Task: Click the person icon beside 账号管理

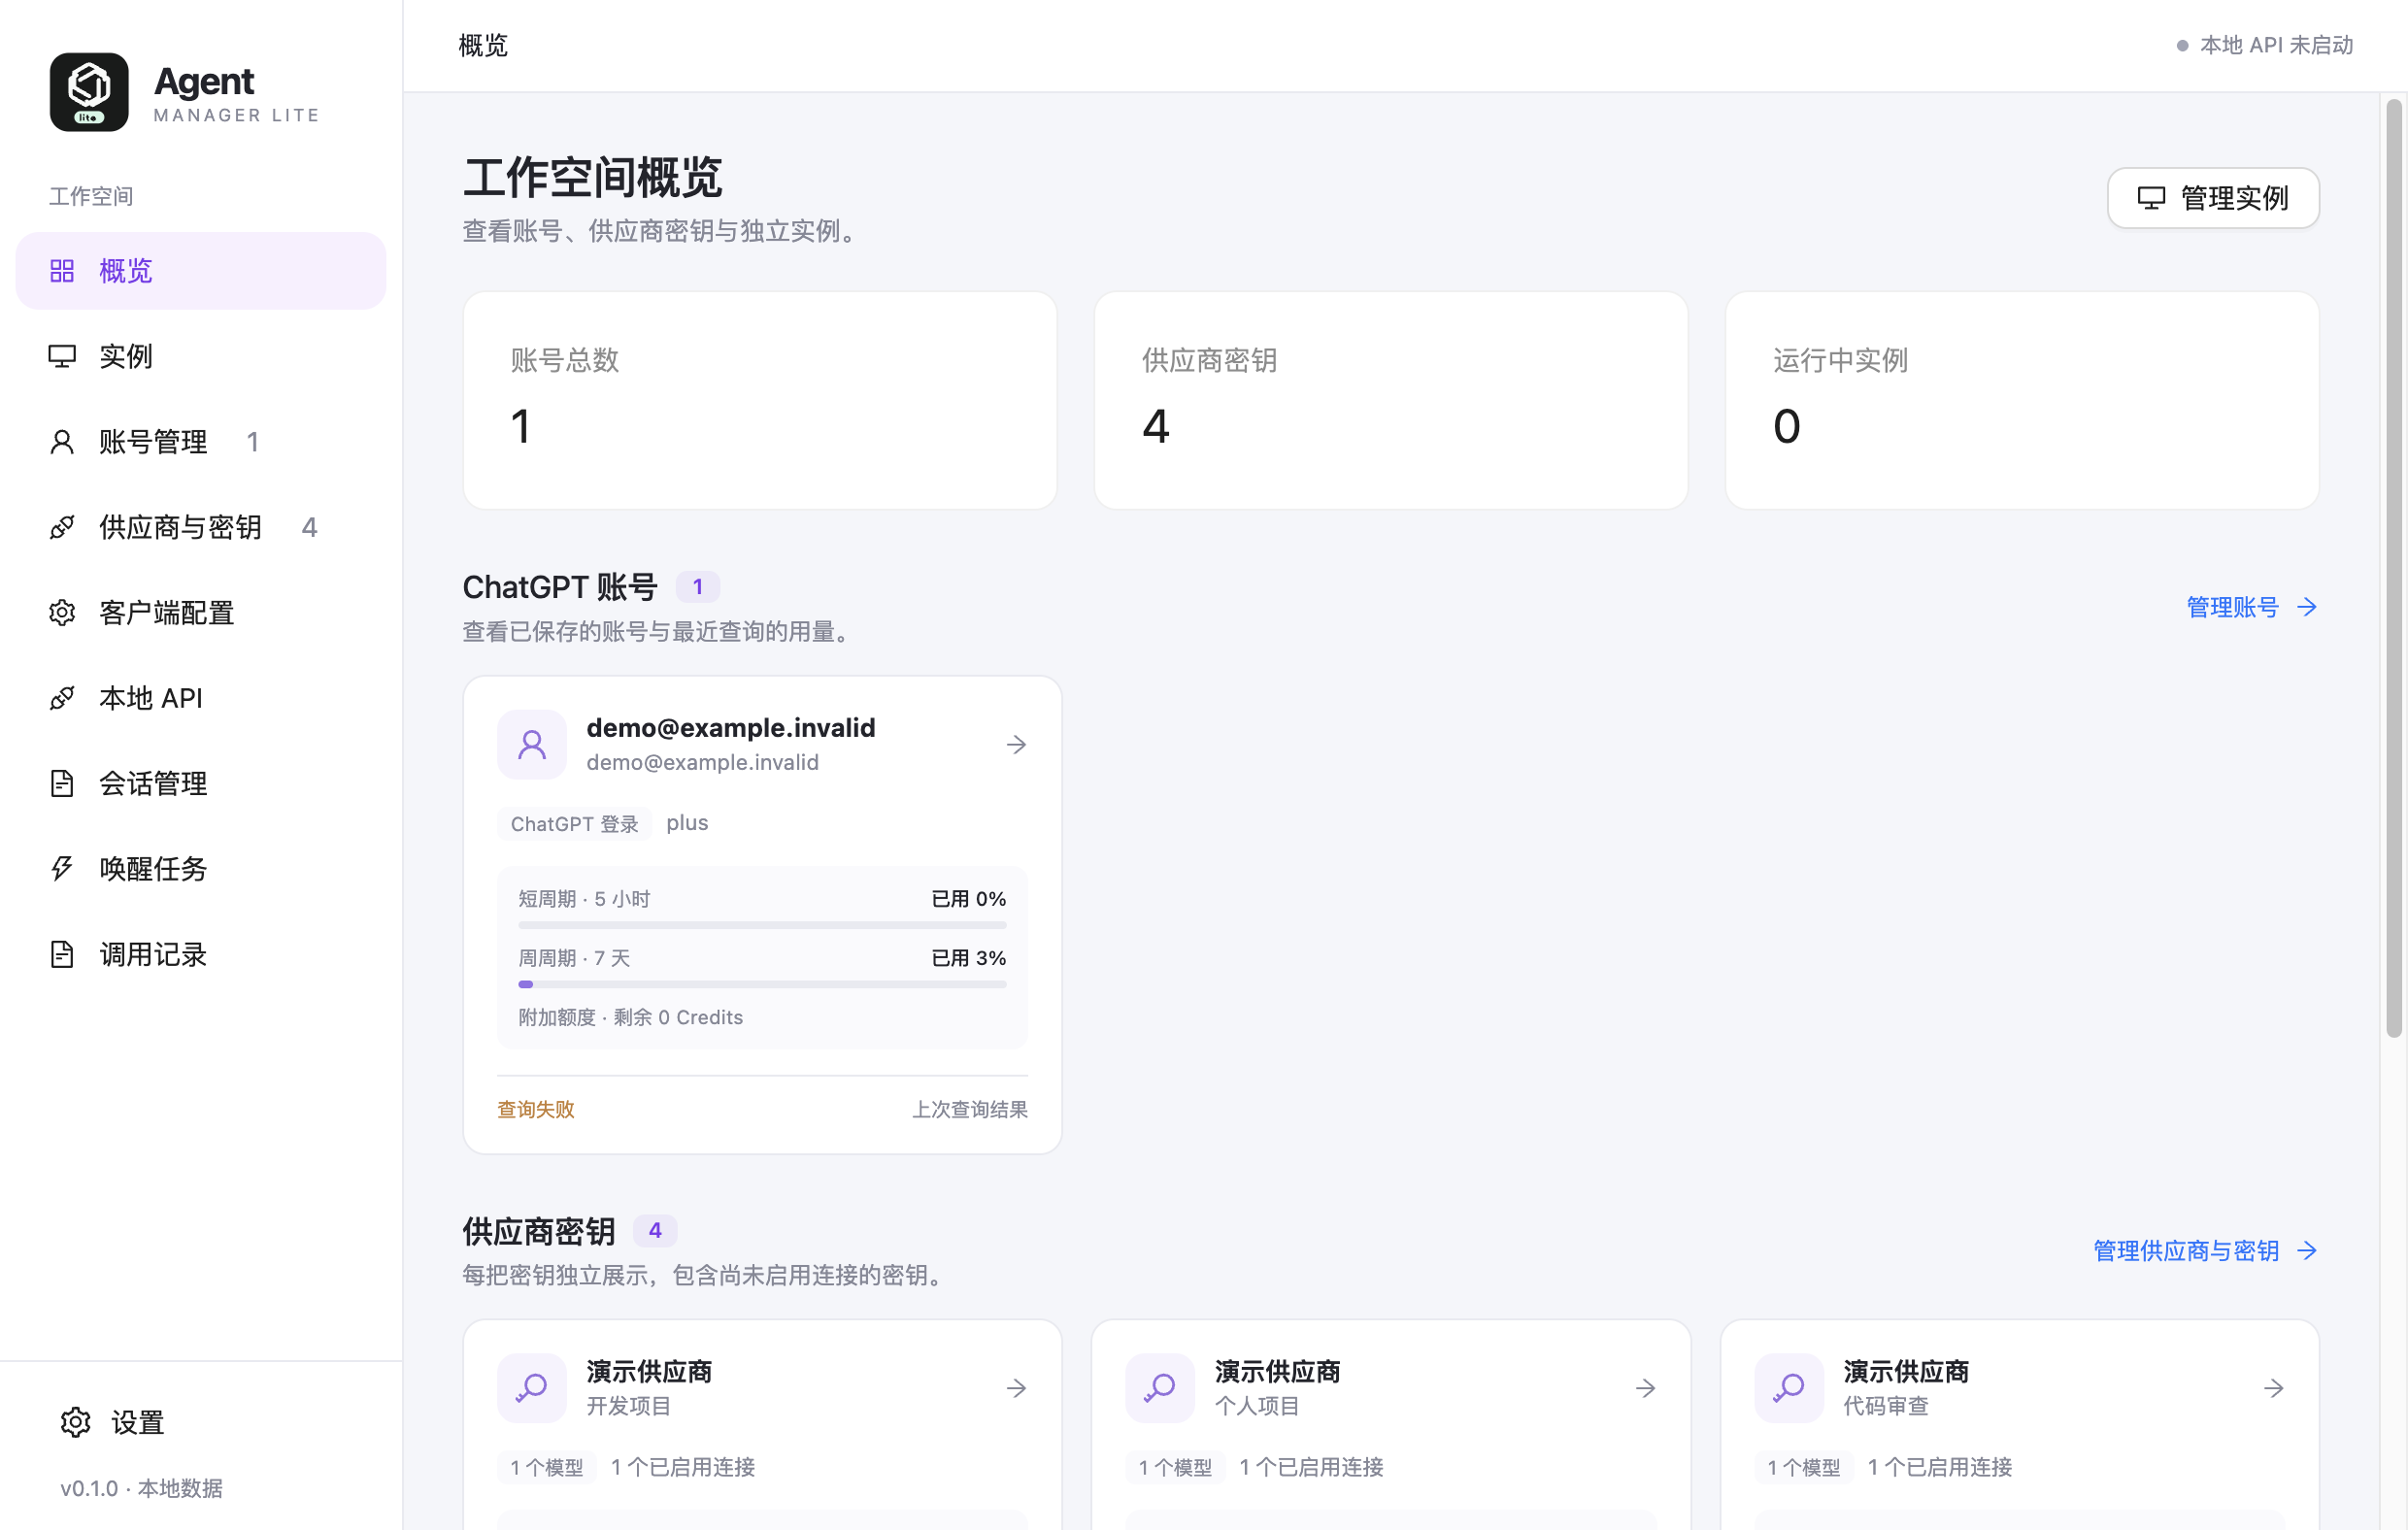Action: [x=62, y=442]
